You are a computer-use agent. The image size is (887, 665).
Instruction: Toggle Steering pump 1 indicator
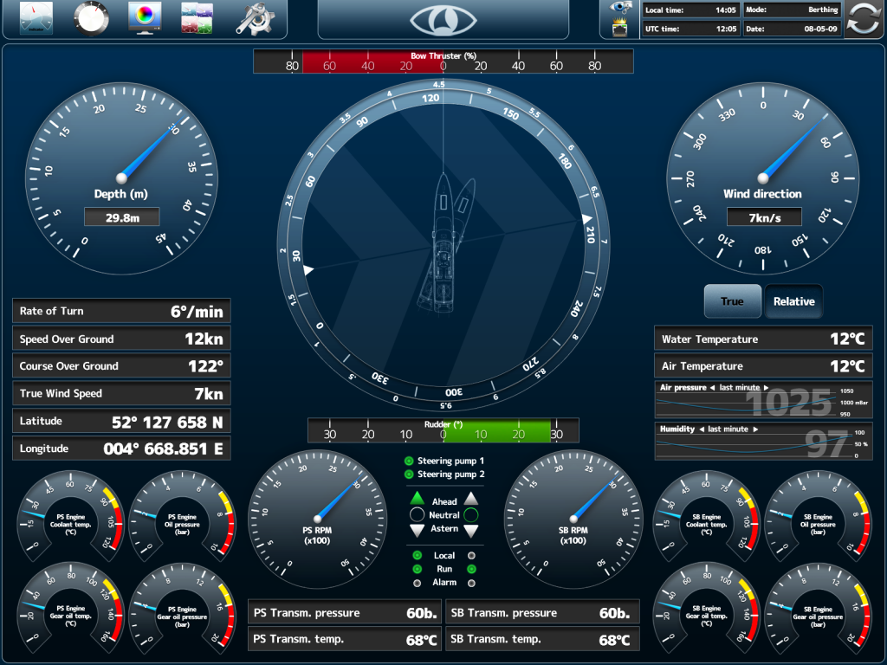pos(409,462)
